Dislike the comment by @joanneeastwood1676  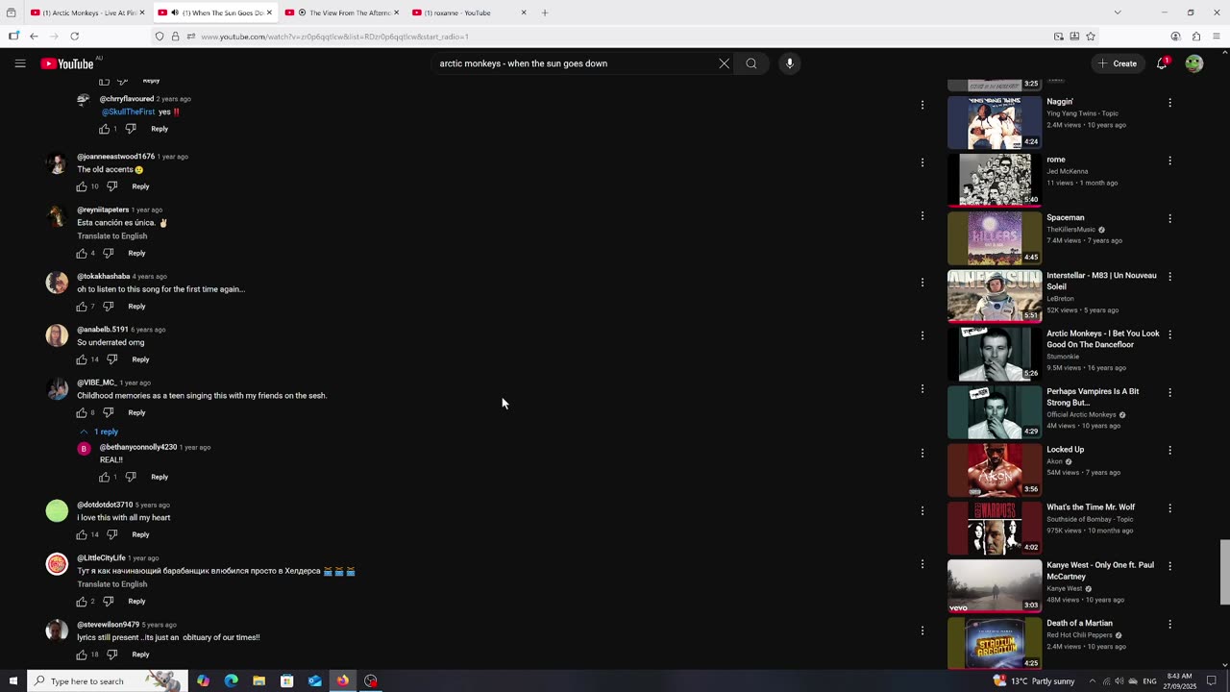[111, 186]
